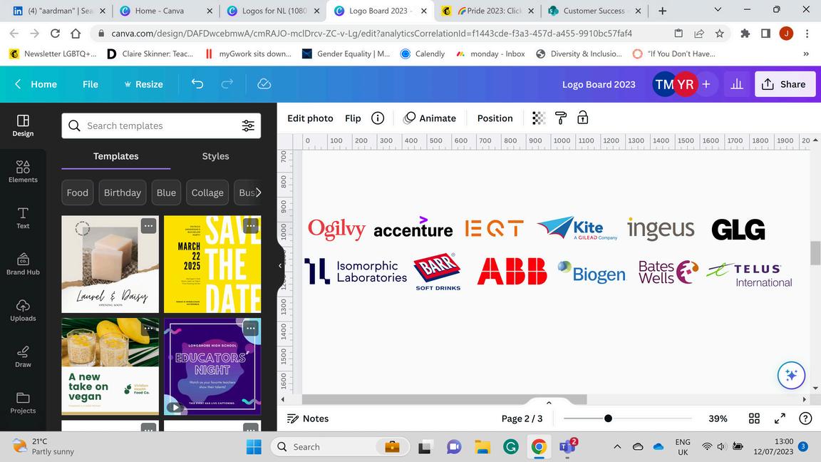The height and width of the screenshot is (462, 821).
Task: Select the Collage category chip
Action: coord(207,192)
